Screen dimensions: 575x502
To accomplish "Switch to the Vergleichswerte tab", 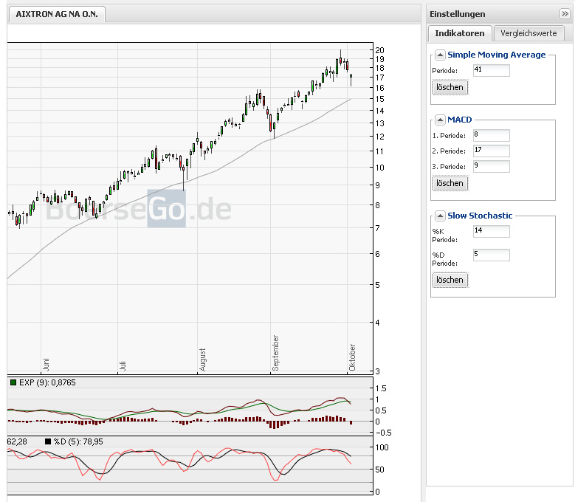I will coord(528,33).
